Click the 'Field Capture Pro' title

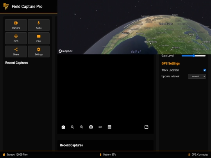(x=27, y=7)
